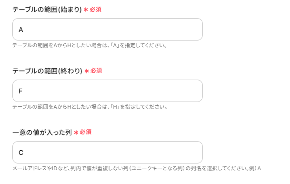This screenshot has height=184, width=290.
Task: Click the テーブルの範囲(終わり) label text
Action: (47, 71)
